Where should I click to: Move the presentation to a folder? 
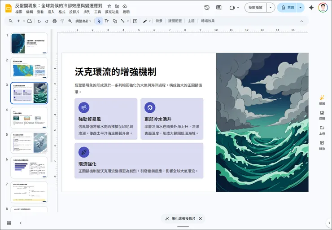117,6
